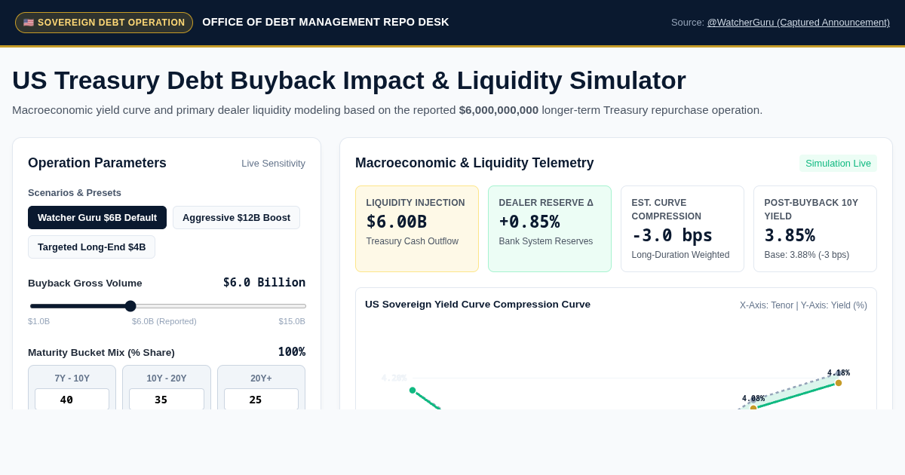Click the Operation Parameters heading

pyautogui.click(x=97, y=163)
